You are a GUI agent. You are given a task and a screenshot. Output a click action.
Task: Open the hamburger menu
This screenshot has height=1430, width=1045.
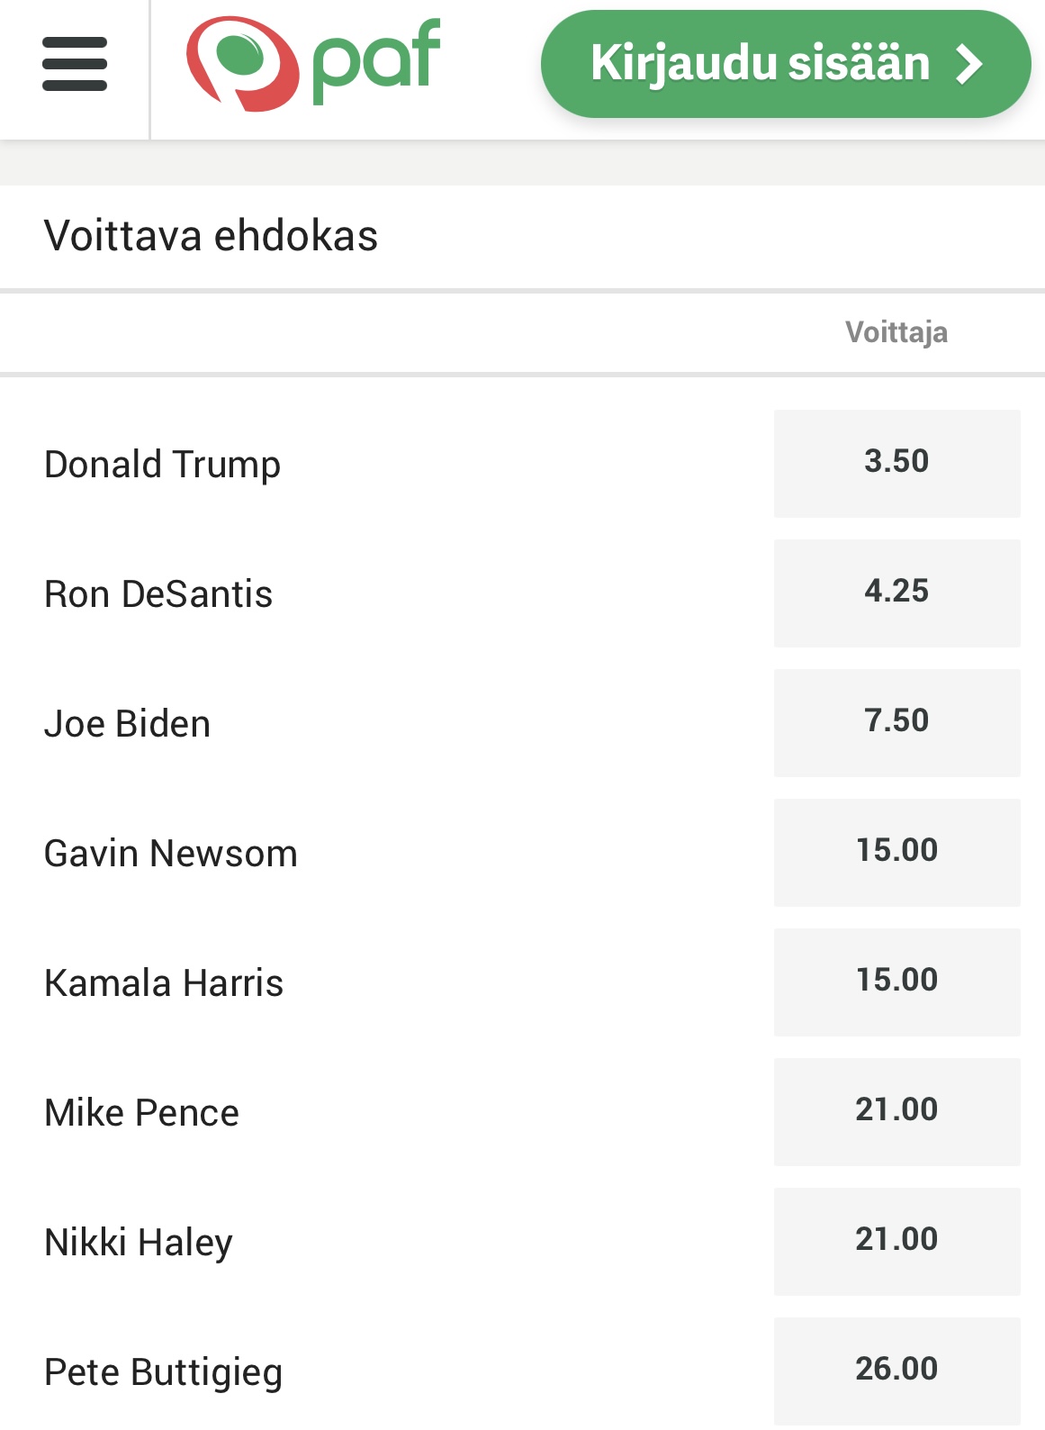coord(75,64)
